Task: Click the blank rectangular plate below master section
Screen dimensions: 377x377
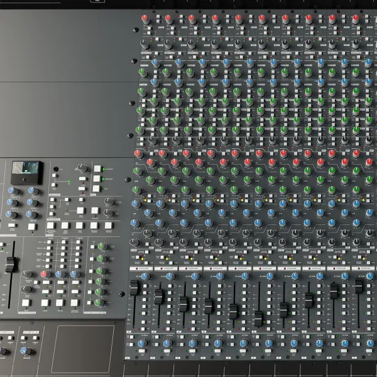Action: 82,349
